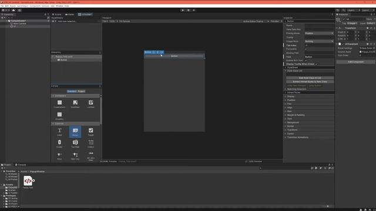The image size is (376, 211).
Task: Click the Text input field showing Button
Action: (319, 57)
